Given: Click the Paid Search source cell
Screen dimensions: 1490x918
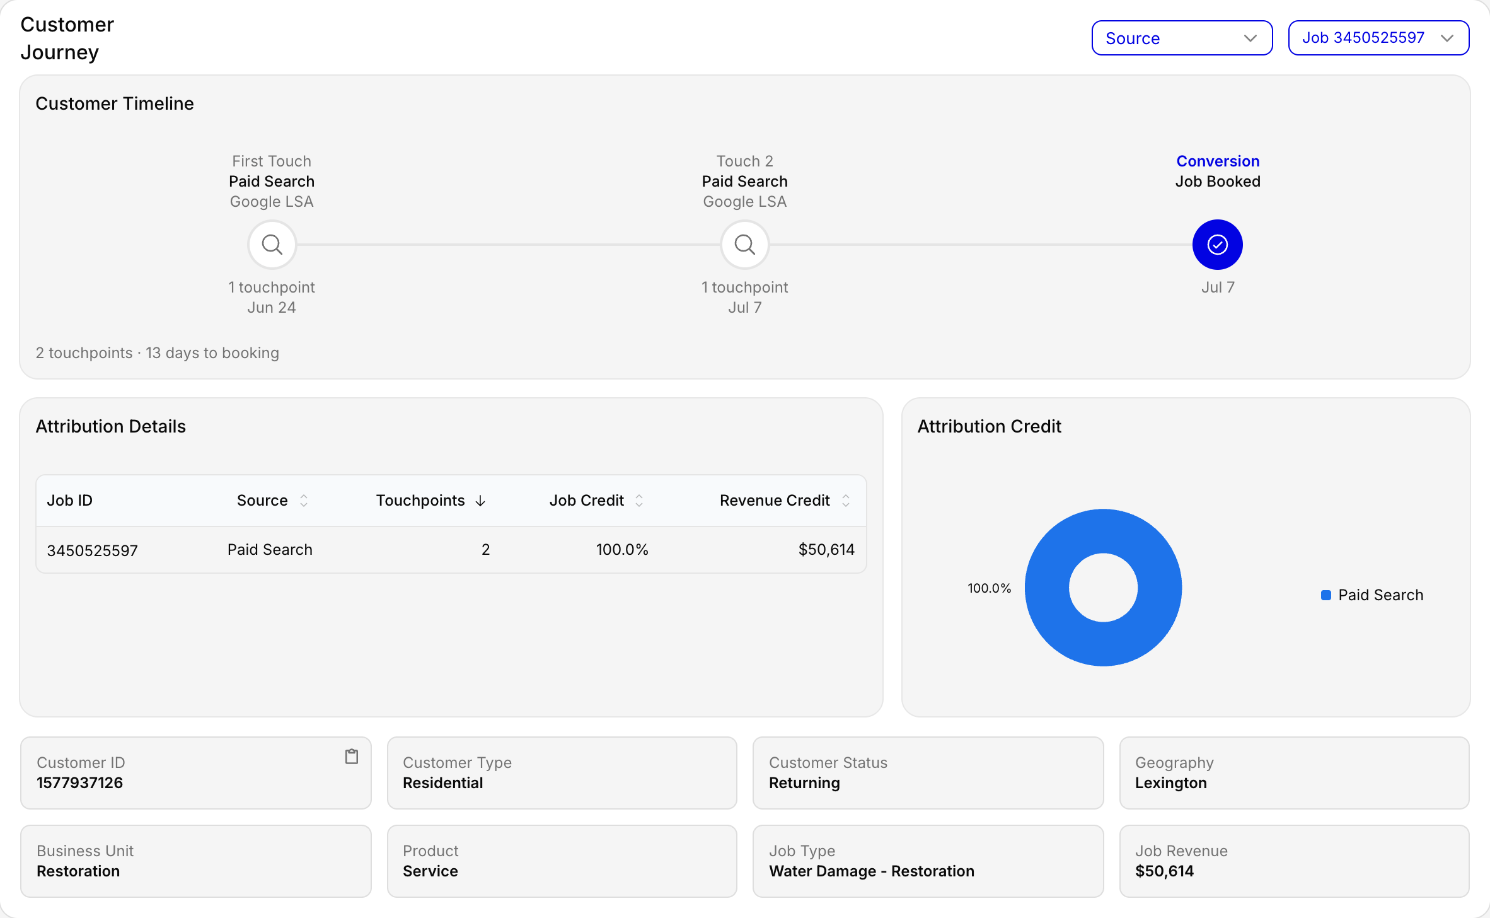Looking at the screenshot, I should (270, 550).
